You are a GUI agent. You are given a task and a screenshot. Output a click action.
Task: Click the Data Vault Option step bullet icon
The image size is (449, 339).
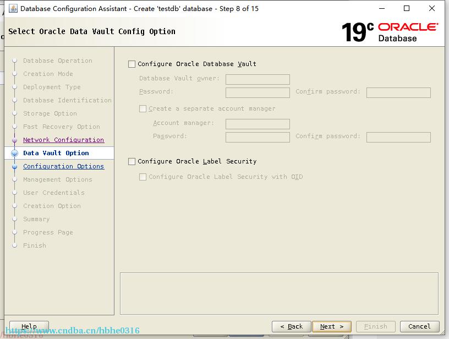click(15, 153)
